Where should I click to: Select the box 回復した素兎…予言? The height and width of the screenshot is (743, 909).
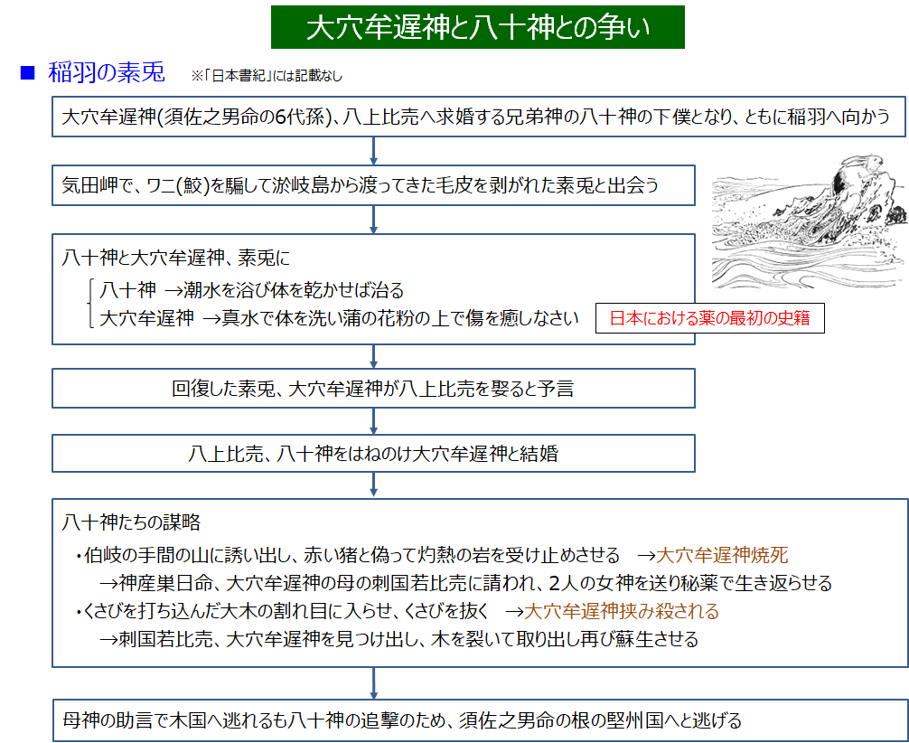372,390
